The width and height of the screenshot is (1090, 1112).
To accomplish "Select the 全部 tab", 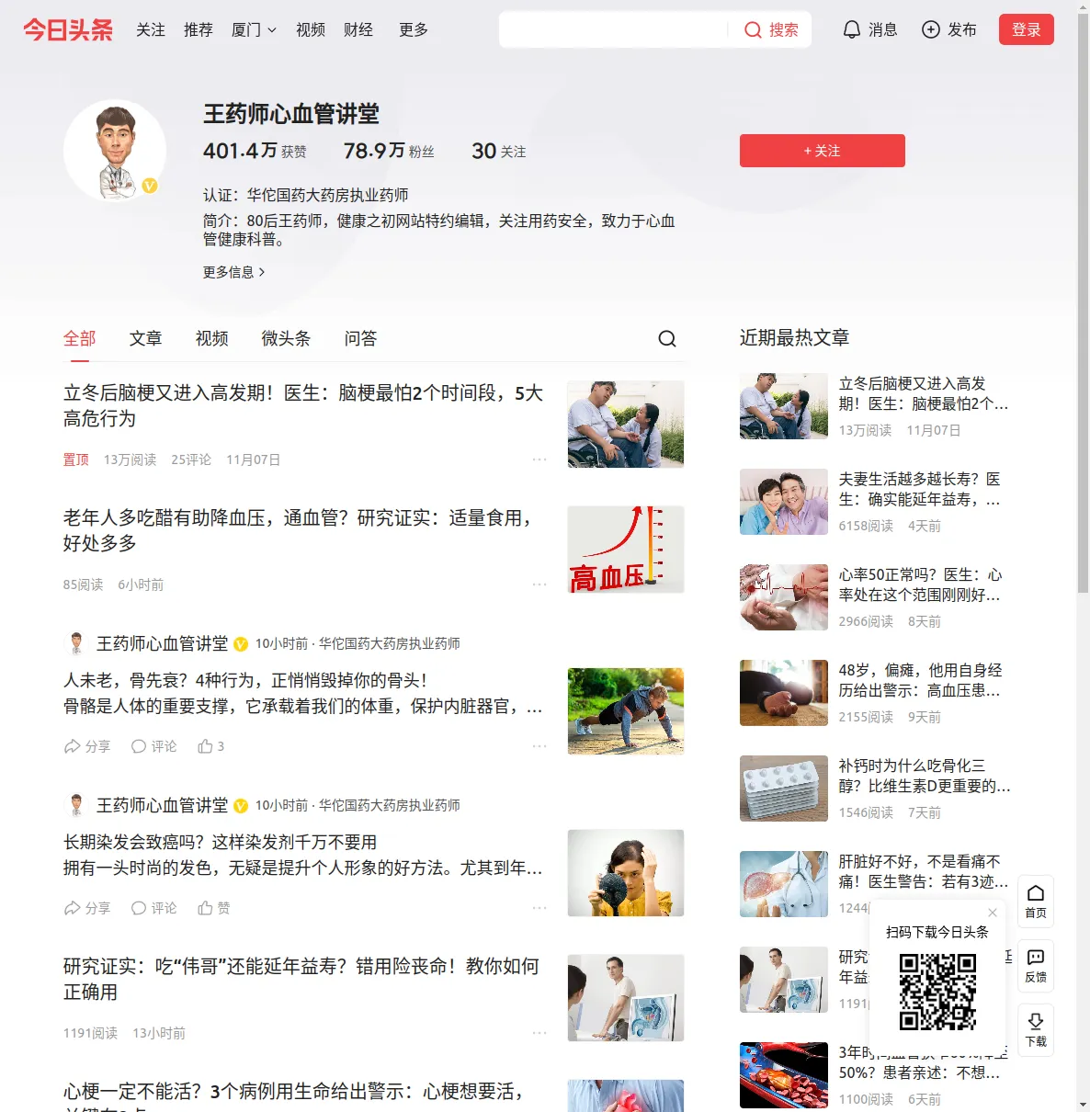I will tap(80, 339).
